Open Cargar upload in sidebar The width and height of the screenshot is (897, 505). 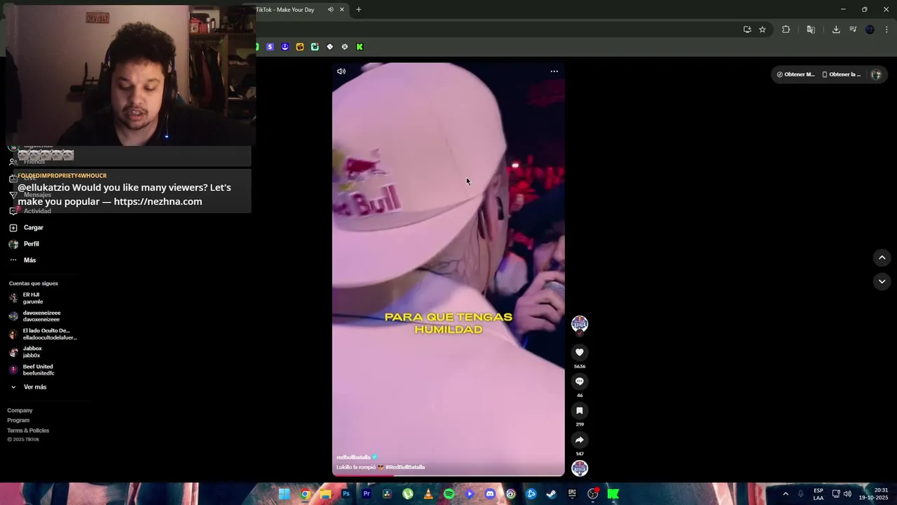point(27,228)
